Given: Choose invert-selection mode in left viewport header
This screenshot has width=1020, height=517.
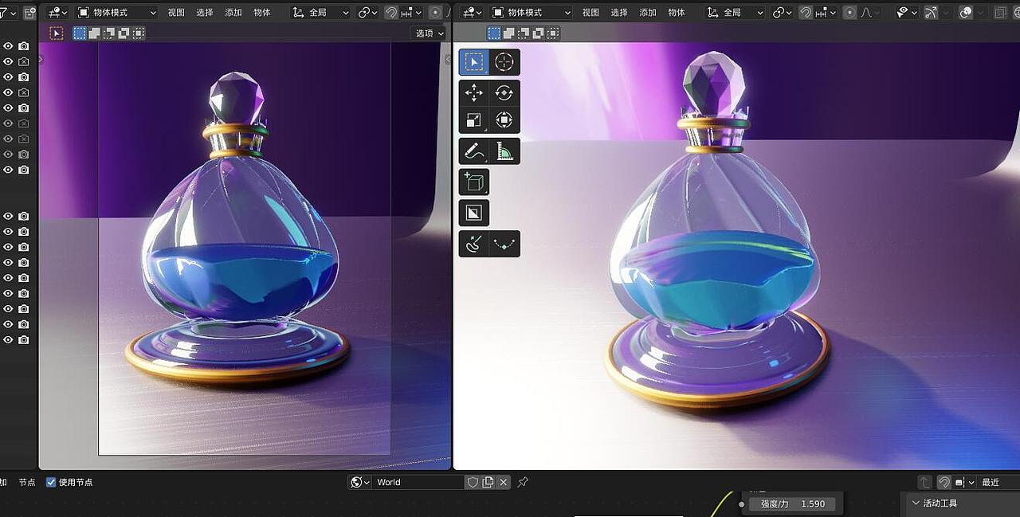Looking at the screenshot, I should click(x=124, y=33).
